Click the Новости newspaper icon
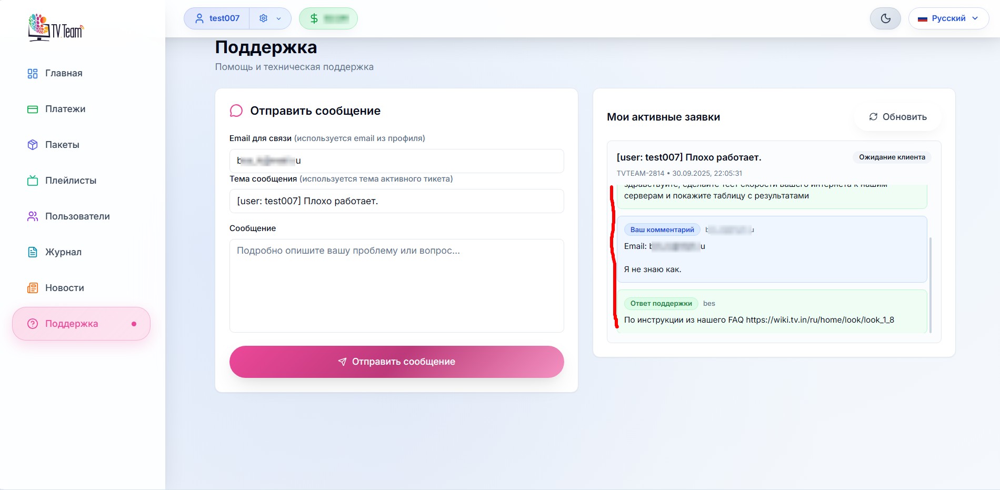The image size is (1000, 490). click(x=33, y=288)
